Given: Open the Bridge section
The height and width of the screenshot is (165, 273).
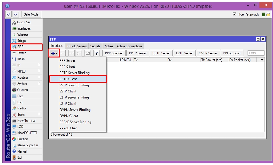Looking at the screenshot, I should (x=27, y=41).
